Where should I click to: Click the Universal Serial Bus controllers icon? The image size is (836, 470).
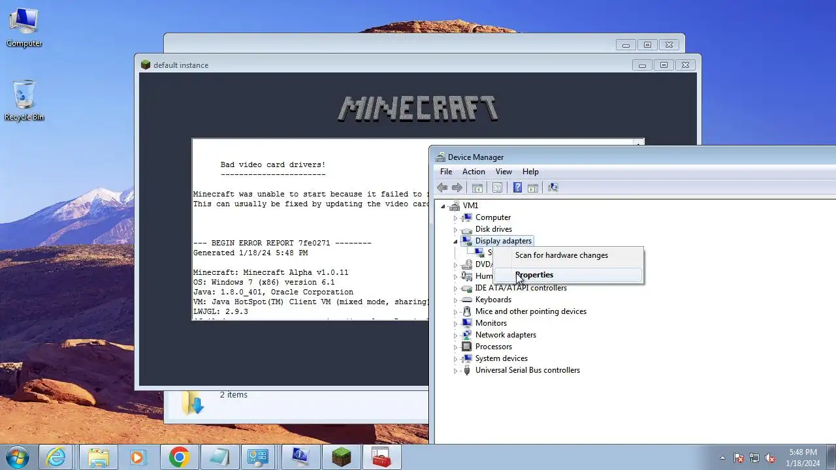[x=466, y=370]
